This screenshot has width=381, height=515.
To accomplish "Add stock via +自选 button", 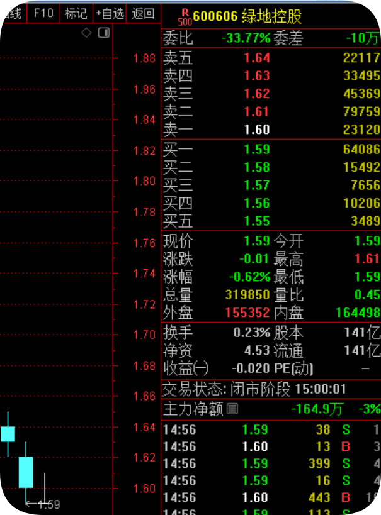I will [x=110, y=13].
